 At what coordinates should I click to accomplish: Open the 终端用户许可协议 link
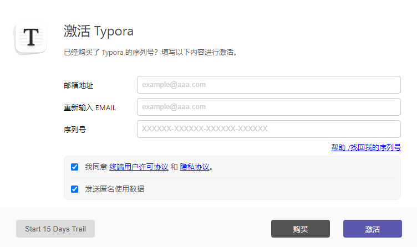click(x=139, y=167)
